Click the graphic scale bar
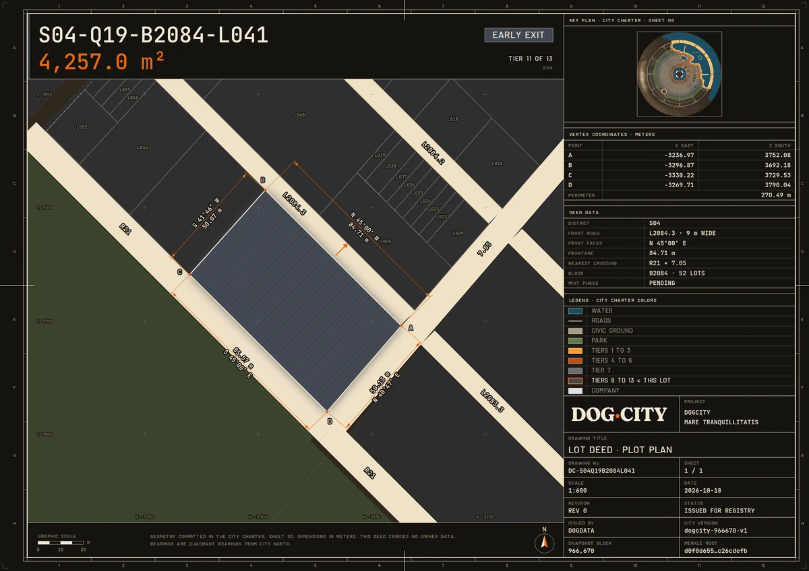This screenshot has width=809, height=571. pyautogui.click(x=61, y=543)
